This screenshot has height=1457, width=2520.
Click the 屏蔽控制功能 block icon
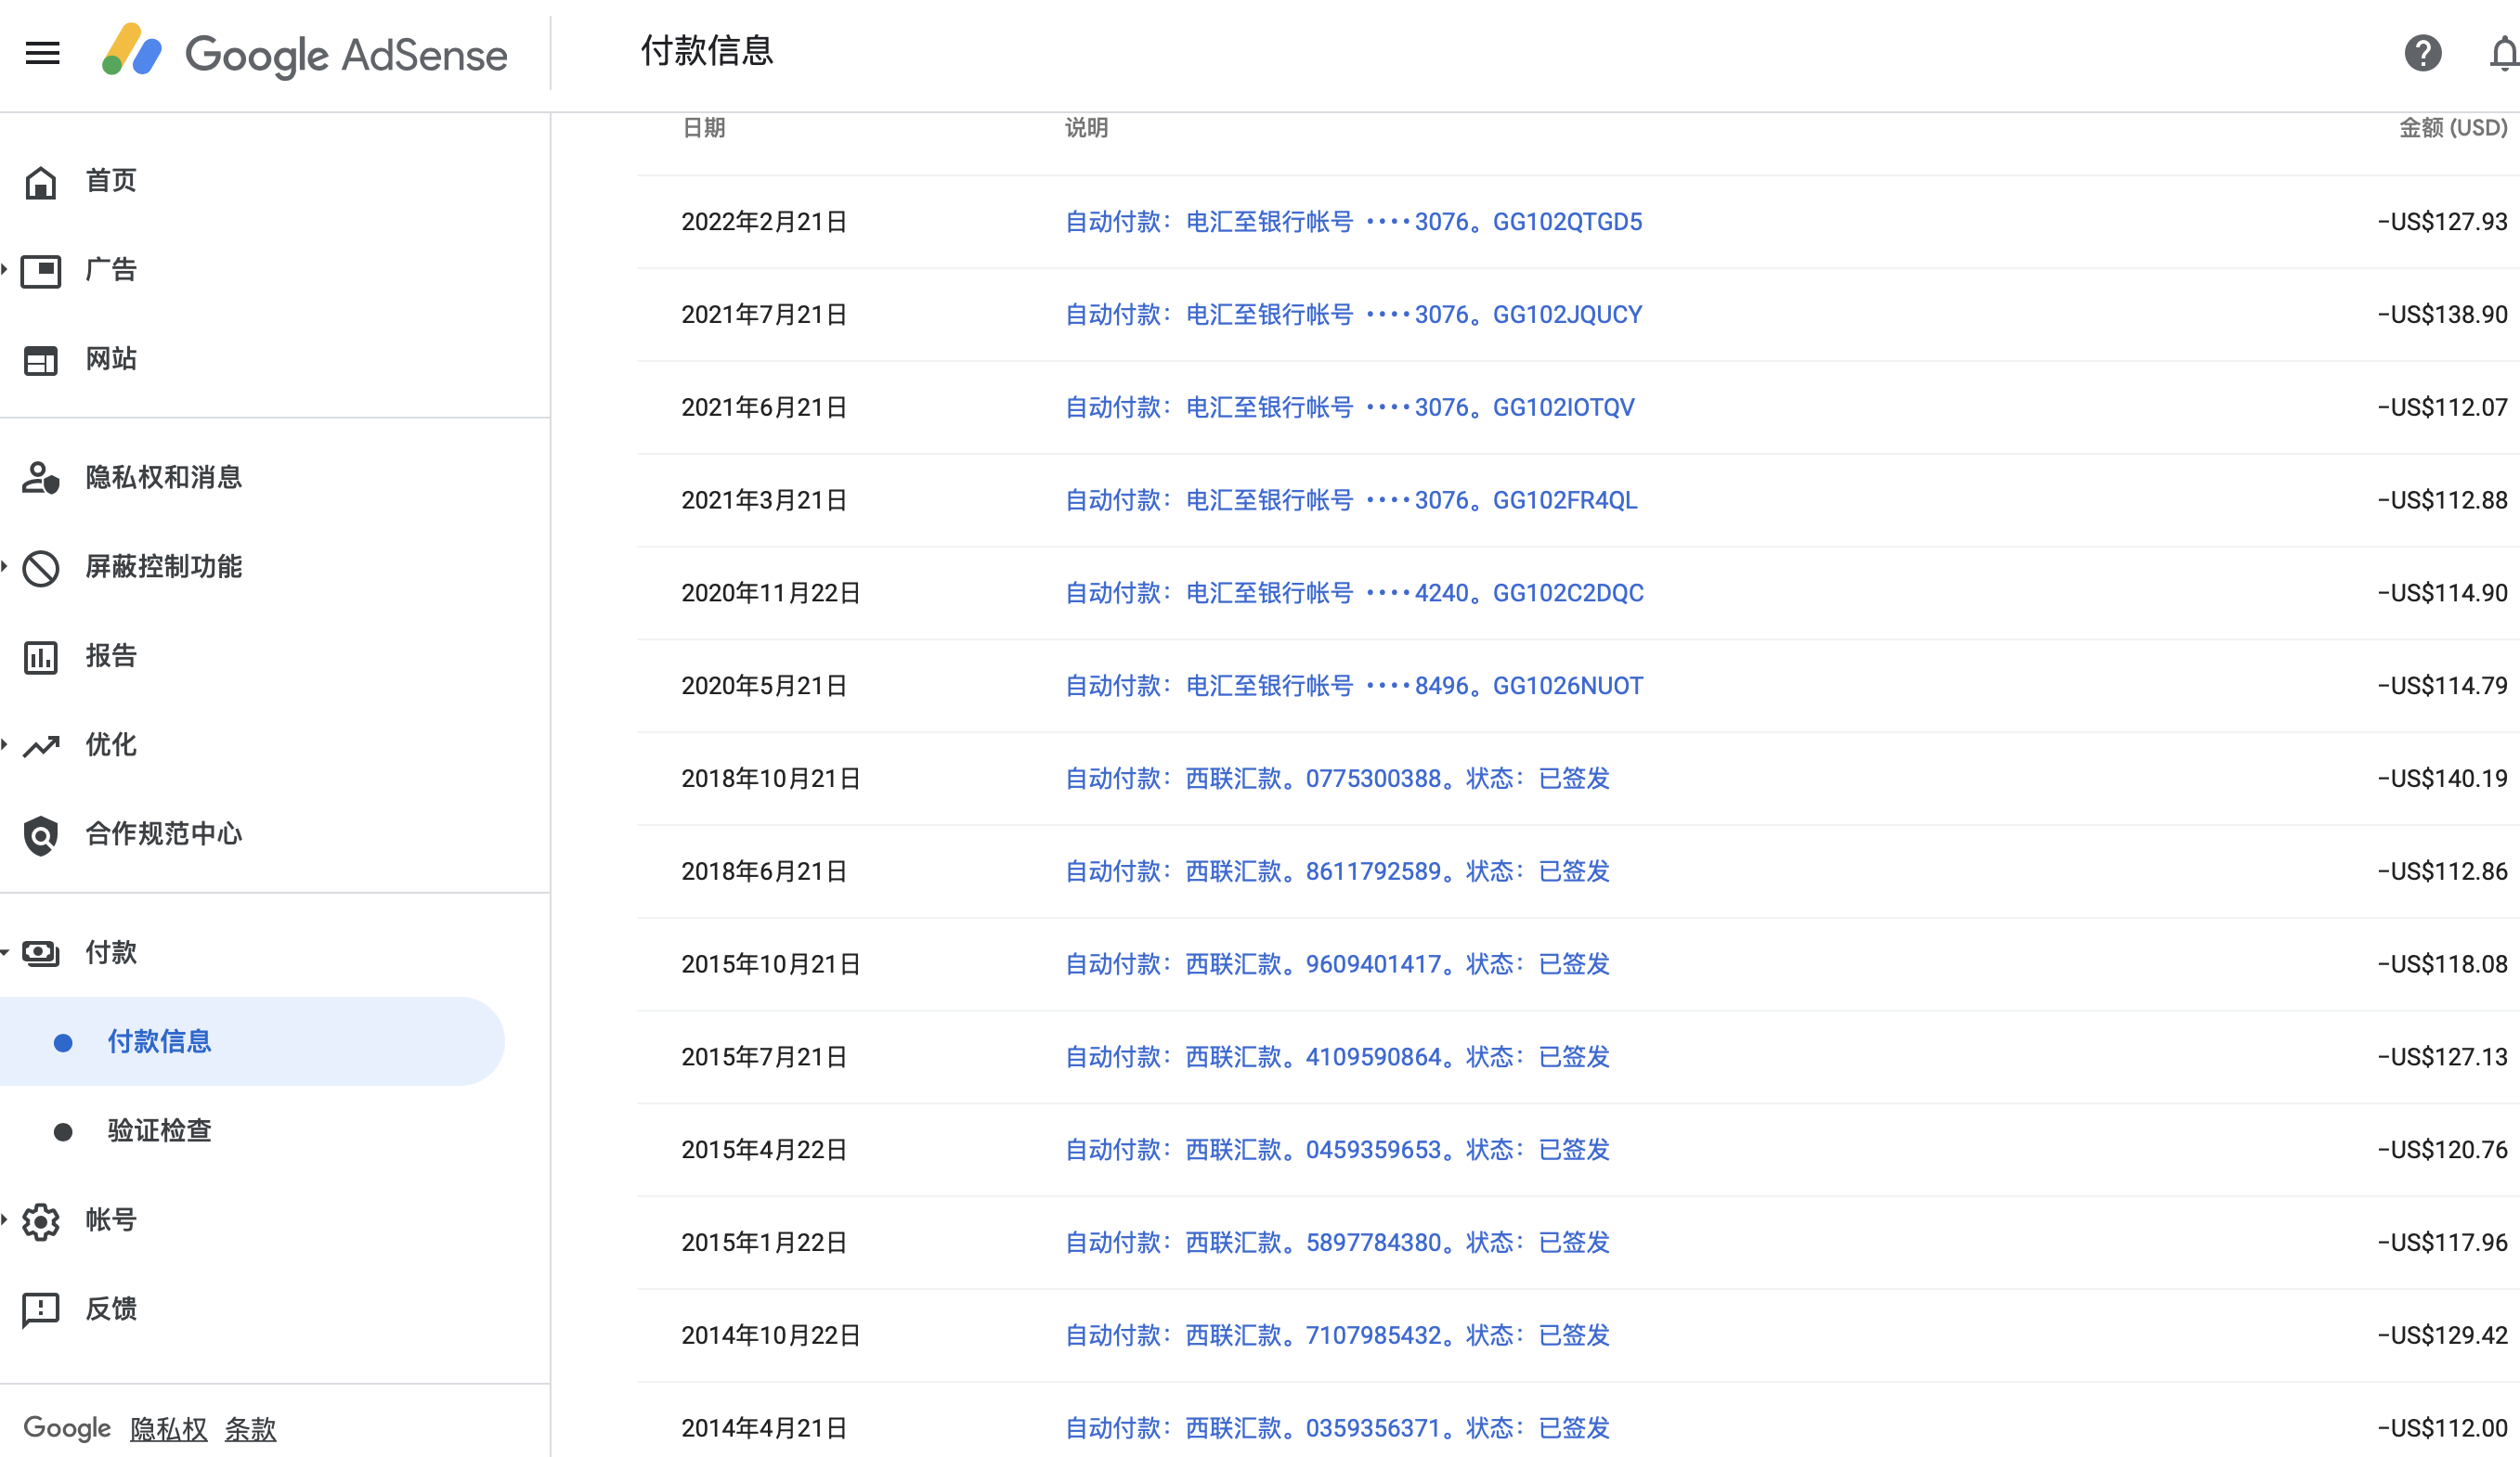[x=41, y=568]
